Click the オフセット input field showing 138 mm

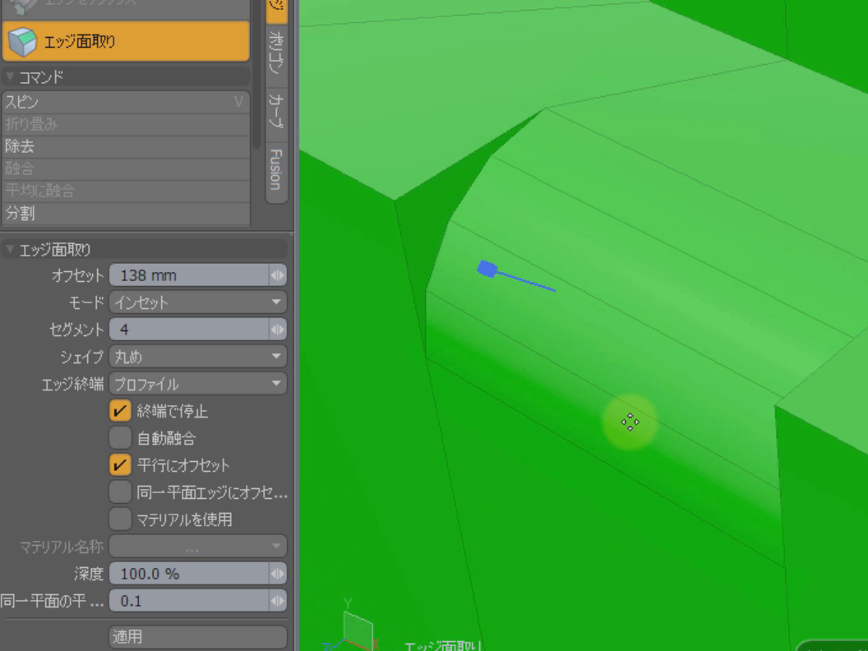187,275
